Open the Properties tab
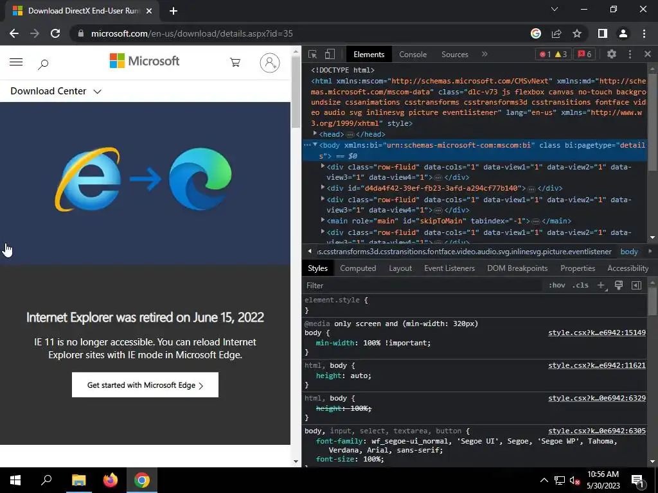The width and height of the screenshot is (658, 493). tap(578, 268)
